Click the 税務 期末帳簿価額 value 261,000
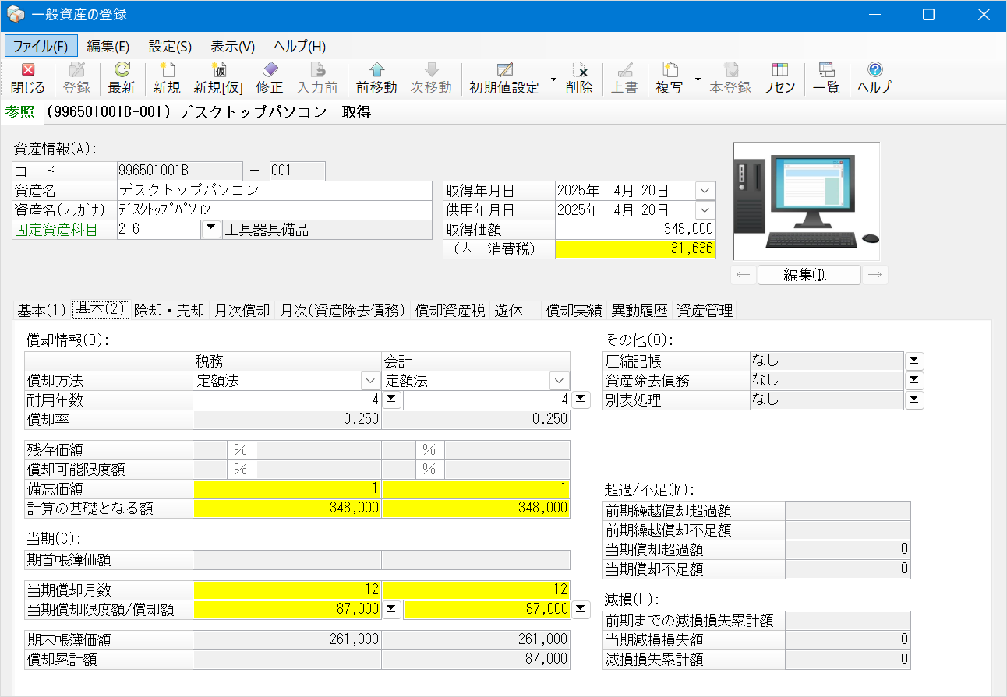The width and height of the screenshot is (1007, 697). [287, 639]
